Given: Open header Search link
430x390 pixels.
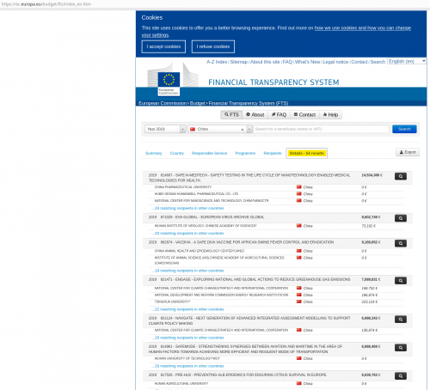Looking at the screenshot, I should point(378,62).
